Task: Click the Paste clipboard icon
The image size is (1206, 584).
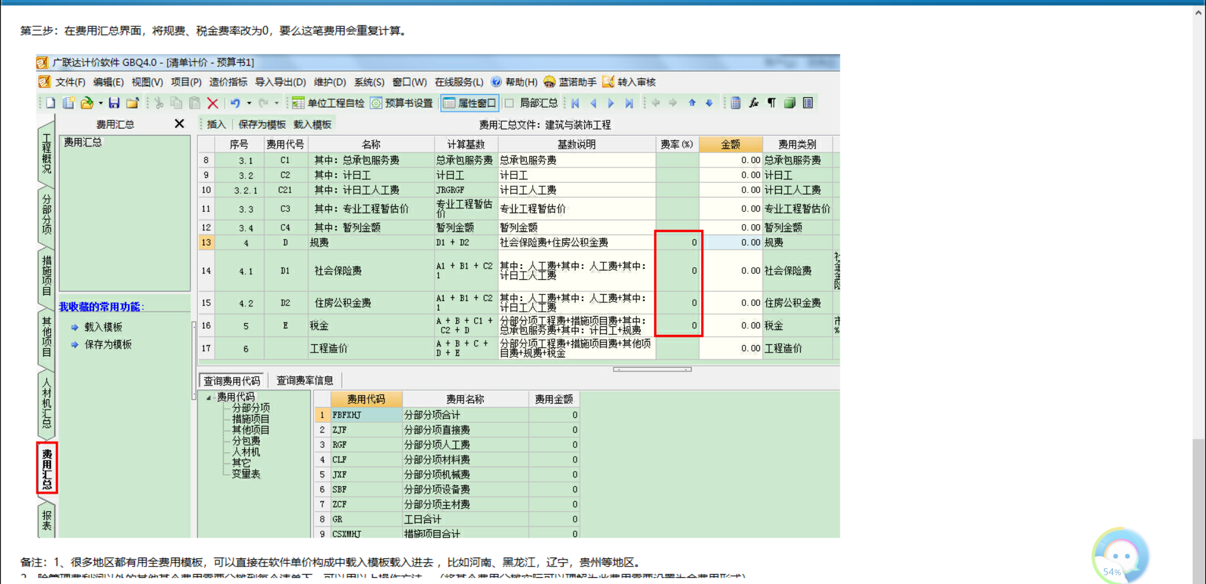Action: coord(195,103)
